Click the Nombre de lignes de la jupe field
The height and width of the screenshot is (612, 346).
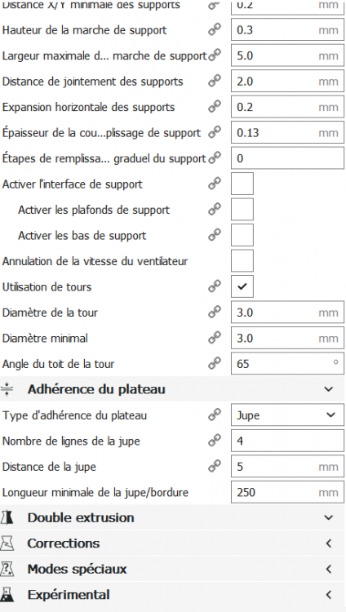tap(287, 441)
